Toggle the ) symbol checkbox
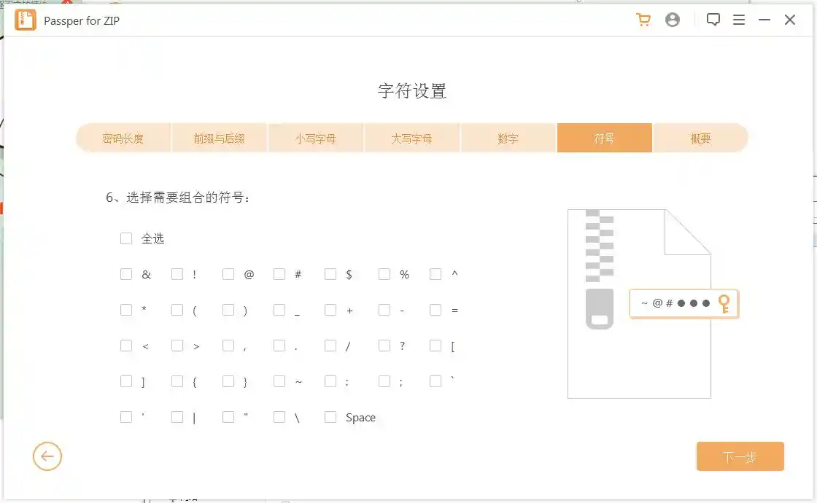The height and width of the screenshot is (503, 817). tap(228, 311)
